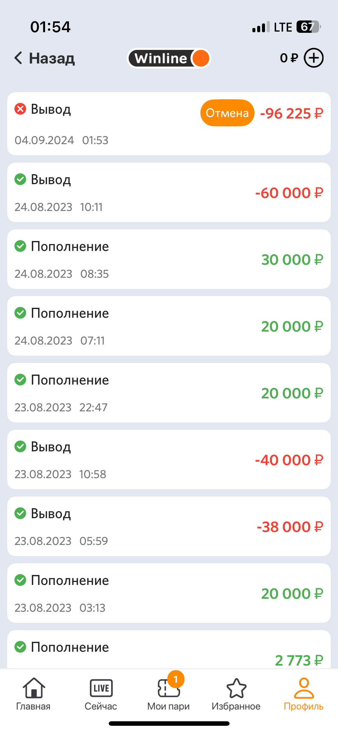Viewport: 338px width, 733px height.
Task: Open the -38 000 ₽ withdrawal entry
Action: tap(169, 527)
